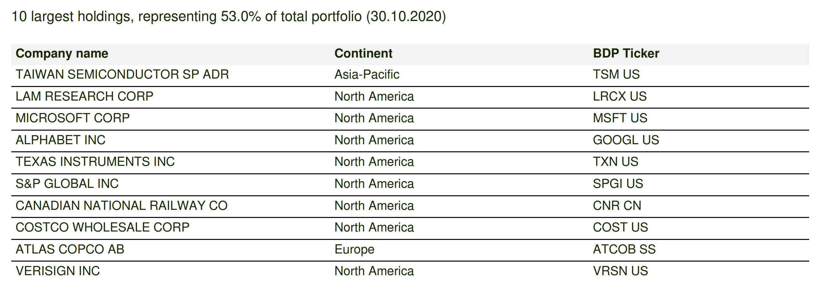825x291 pixels.
Task: Select the GOOGL US ticker cell
Action: tap(626, 140)
